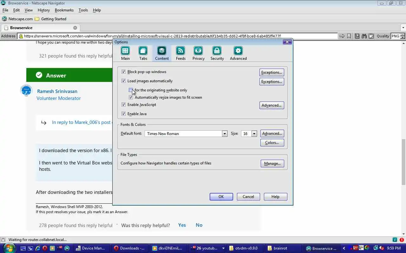Close the Browservice tab with X icon

click(75, 28)
